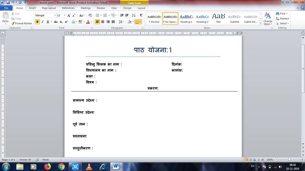Open the Table Tools Design tab
This screenshot has width=305, height=171.
click(127, 8)
